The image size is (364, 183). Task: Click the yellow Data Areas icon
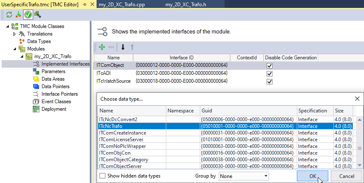(x=36, y=79)
